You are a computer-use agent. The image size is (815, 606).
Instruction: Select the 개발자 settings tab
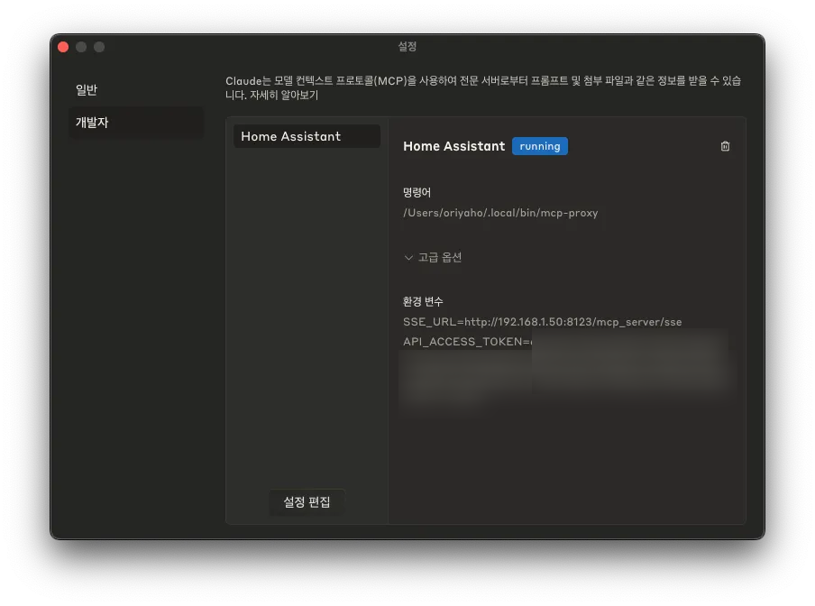135,123
